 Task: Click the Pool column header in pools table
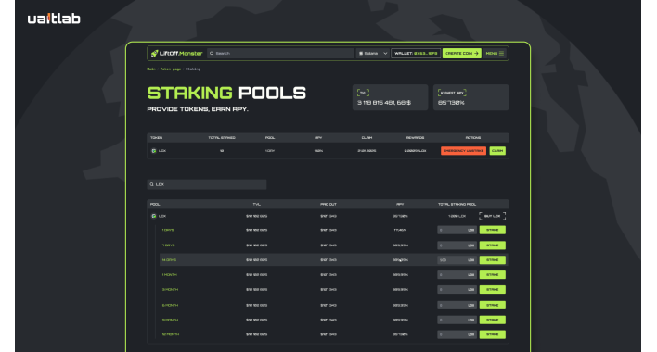coord(155,205)
